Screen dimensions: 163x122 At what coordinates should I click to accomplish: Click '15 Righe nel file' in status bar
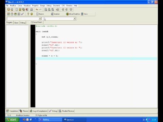click(41, 115)
